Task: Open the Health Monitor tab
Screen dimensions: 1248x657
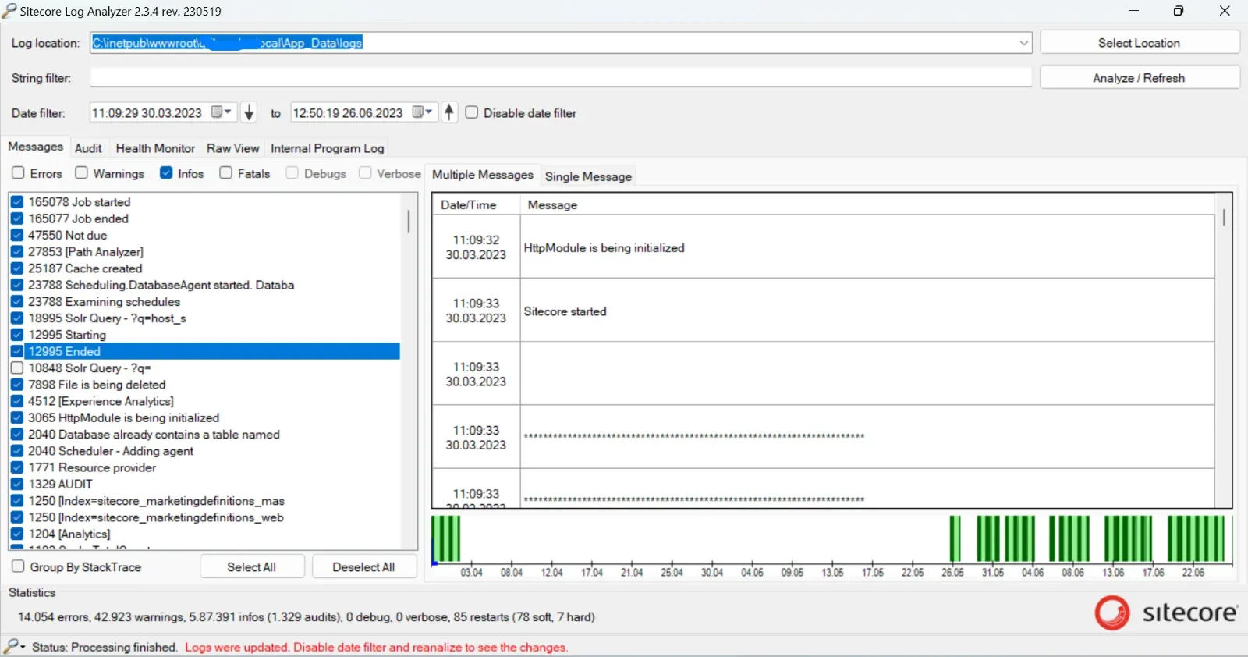Action: click(155, 148)
